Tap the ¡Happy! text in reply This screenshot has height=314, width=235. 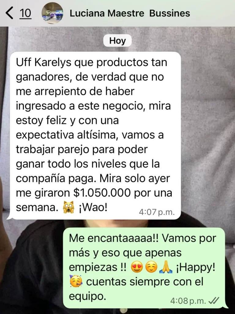(196, 267)
